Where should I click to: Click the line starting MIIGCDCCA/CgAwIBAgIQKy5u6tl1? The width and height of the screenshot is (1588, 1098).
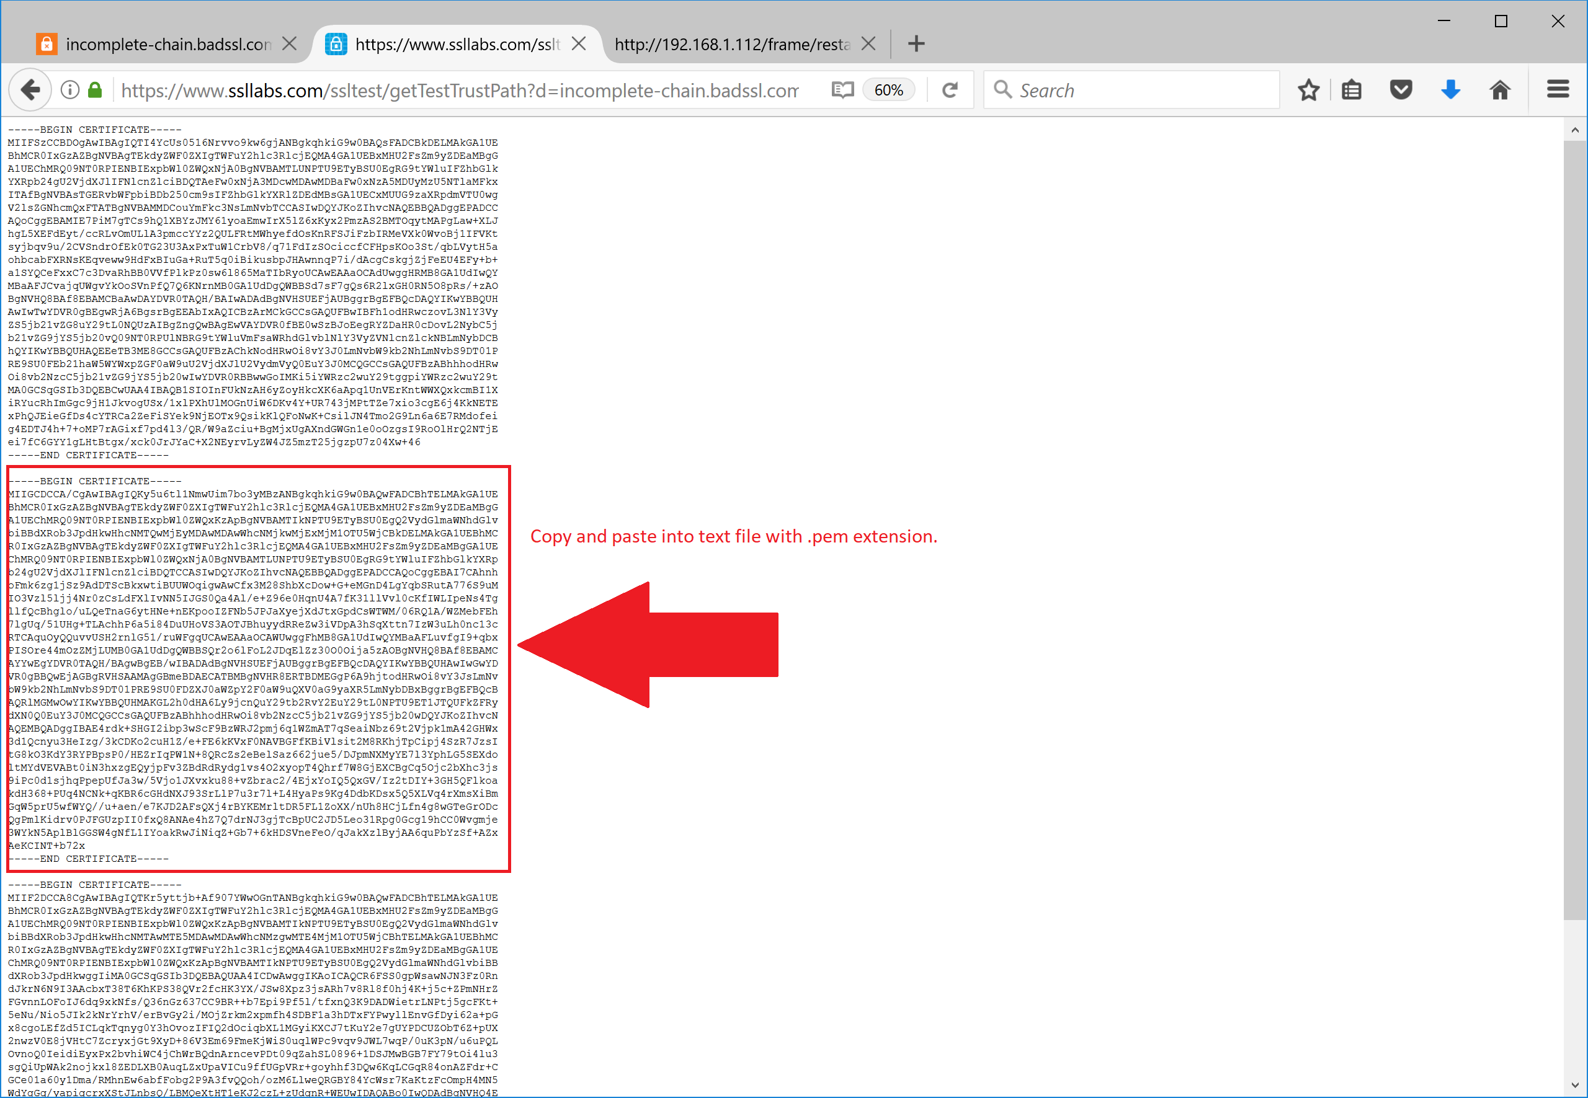click(x=252, y=494)
